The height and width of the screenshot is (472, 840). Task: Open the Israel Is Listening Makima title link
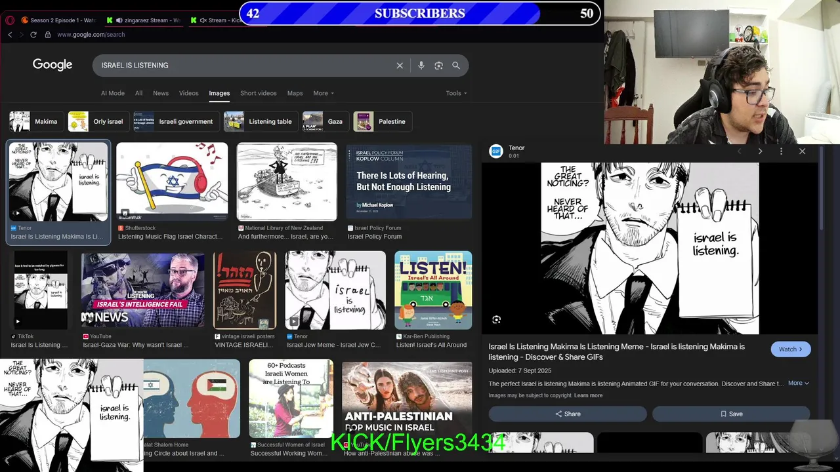pos(617,351)
